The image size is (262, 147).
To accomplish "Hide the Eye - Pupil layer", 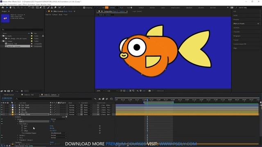I will (x=2, y=105).
